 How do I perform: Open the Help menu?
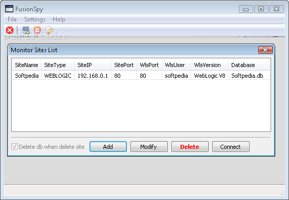click(x=59, y=19)
